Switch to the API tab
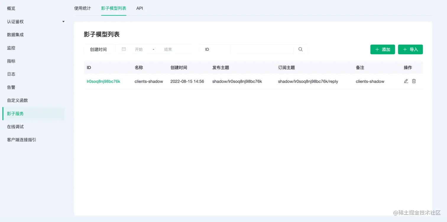Viewport: 447px width, 222px height. click(x=140, y=8)
